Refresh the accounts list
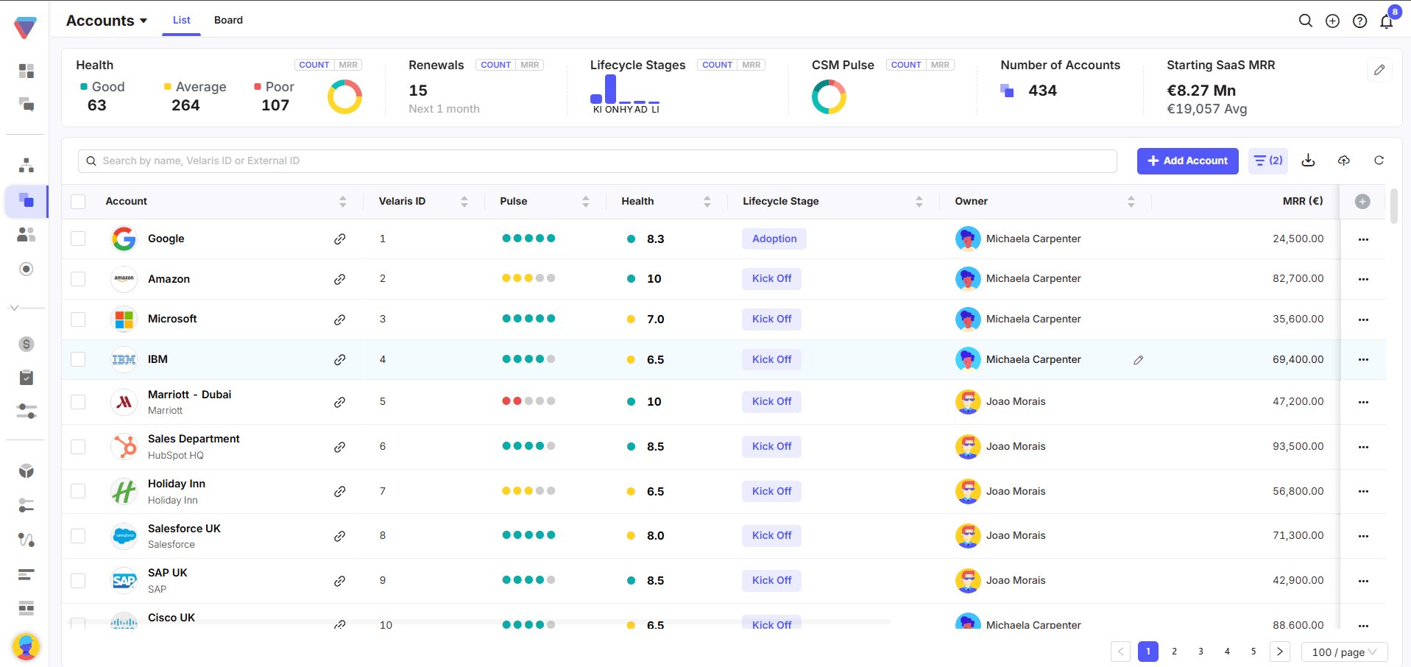Viewport: 1411px width, 667px height. point(1379,160)
